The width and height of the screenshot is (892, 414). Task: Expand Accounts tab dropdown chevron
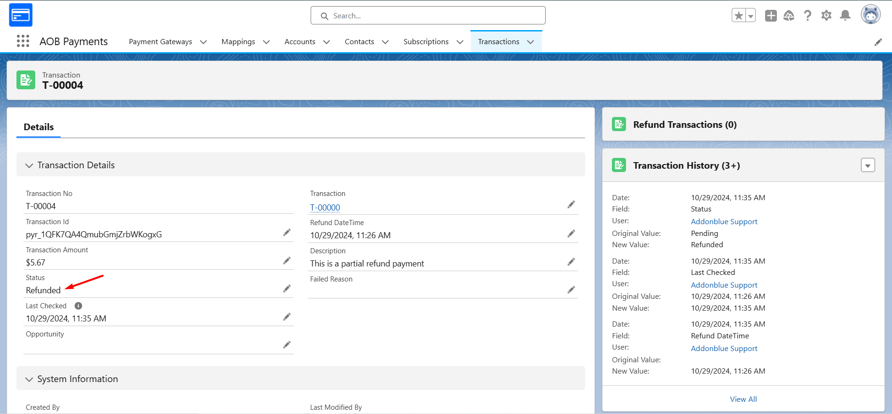tap(327, 42)
